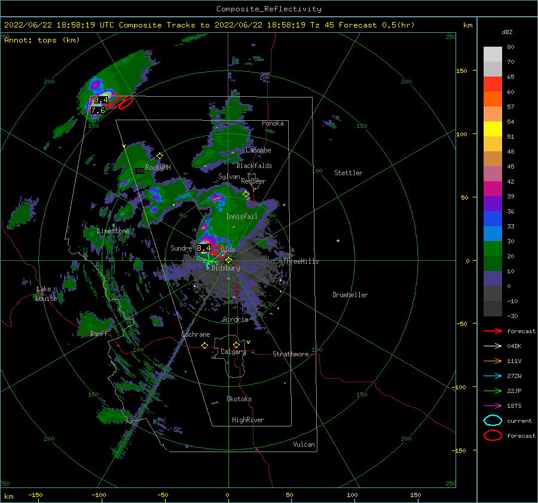Select the cyan 27ZW arrow in legend

pyautogui.click(x=493, y=376)
